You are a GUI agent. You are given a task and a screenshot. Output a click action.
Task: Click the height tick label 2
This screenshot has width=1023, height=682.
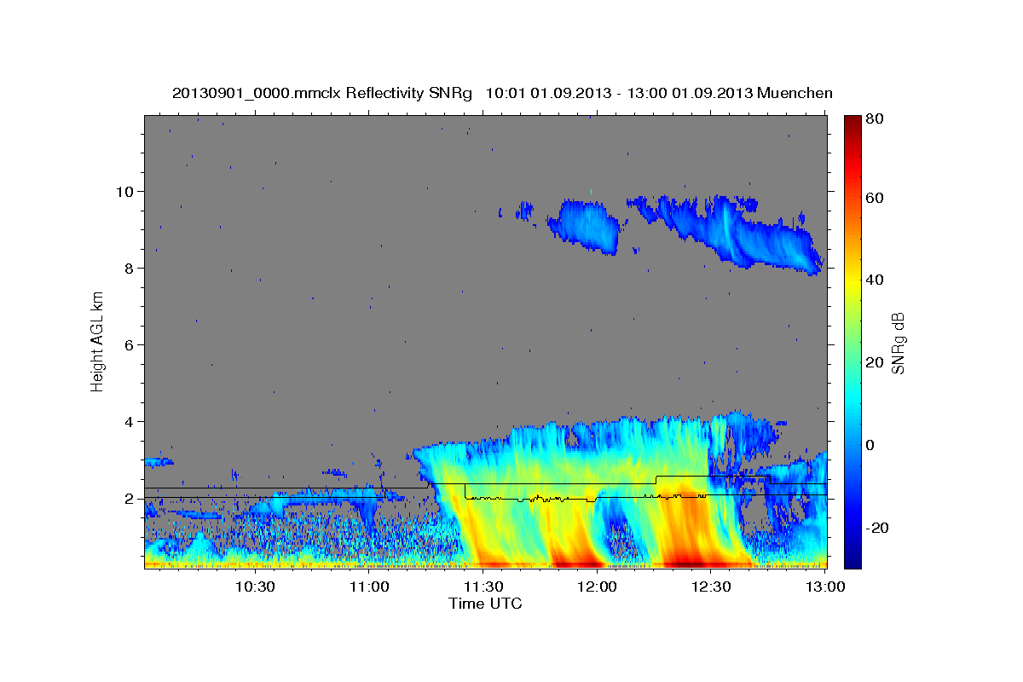(130, 499)
